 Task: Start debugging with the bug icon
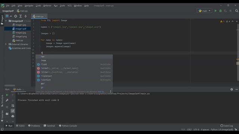(221, 11)
